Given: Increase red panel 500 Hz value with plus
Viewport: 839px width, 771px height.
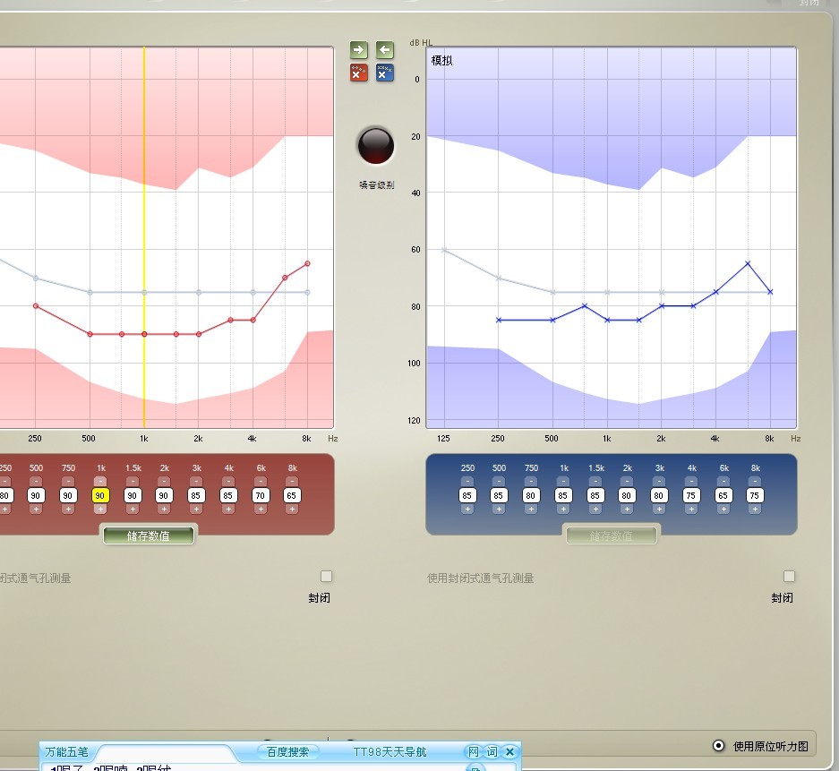Looking at the screenshot, I should (x=36, y=510).
